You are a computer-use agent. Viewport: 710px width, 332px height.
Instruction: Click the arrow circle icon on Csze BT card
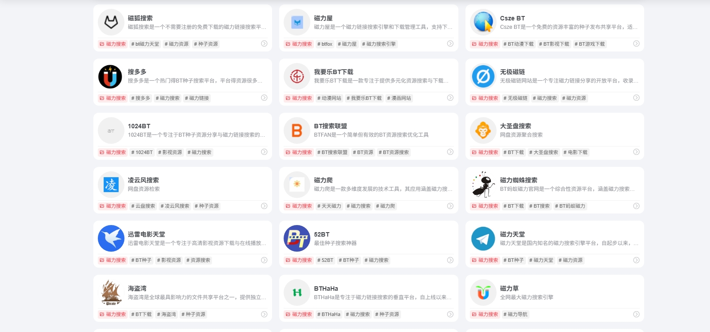click(636, 43)
